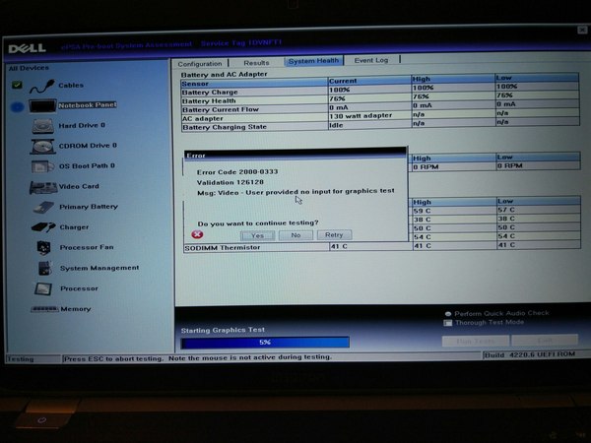
Task: Select the Video Card device icon
Action: tap(43, 186)
